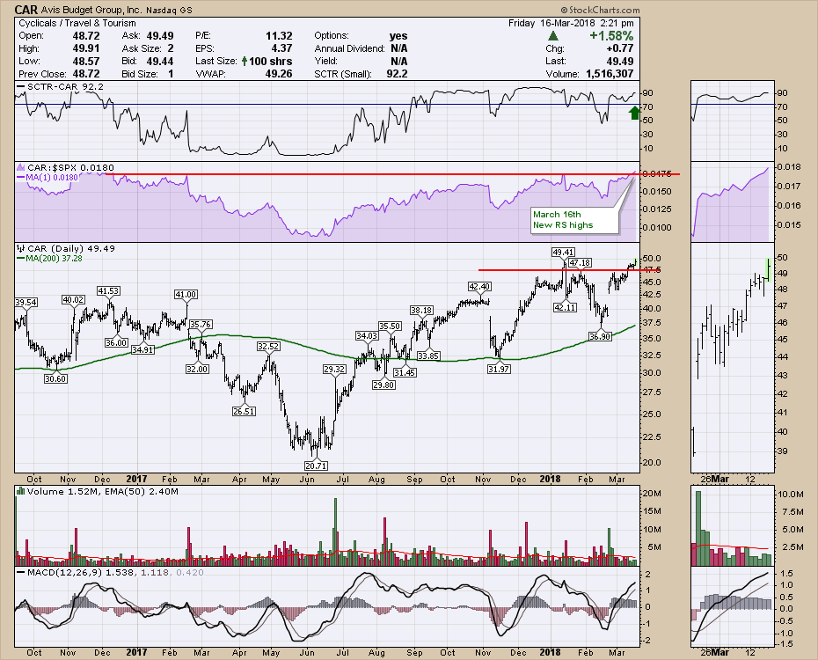Click the '29.80' price label
This screenshot has height=660, width=818.
coord(383,385)
